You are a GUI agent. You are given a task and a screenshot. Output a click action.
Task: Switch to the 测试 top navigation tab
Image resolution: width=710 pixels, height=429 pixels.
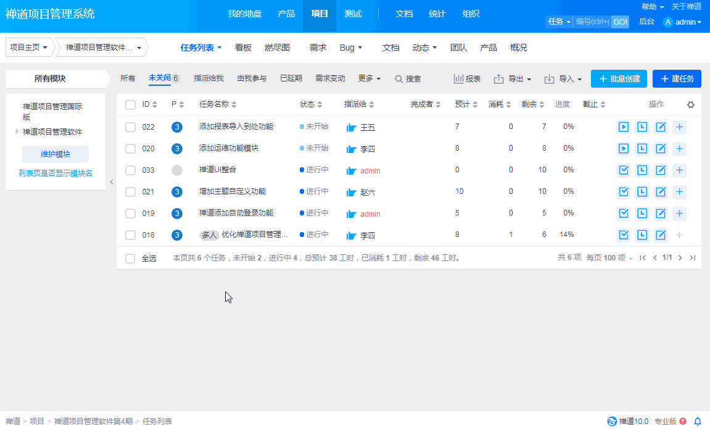coord(353,14)
